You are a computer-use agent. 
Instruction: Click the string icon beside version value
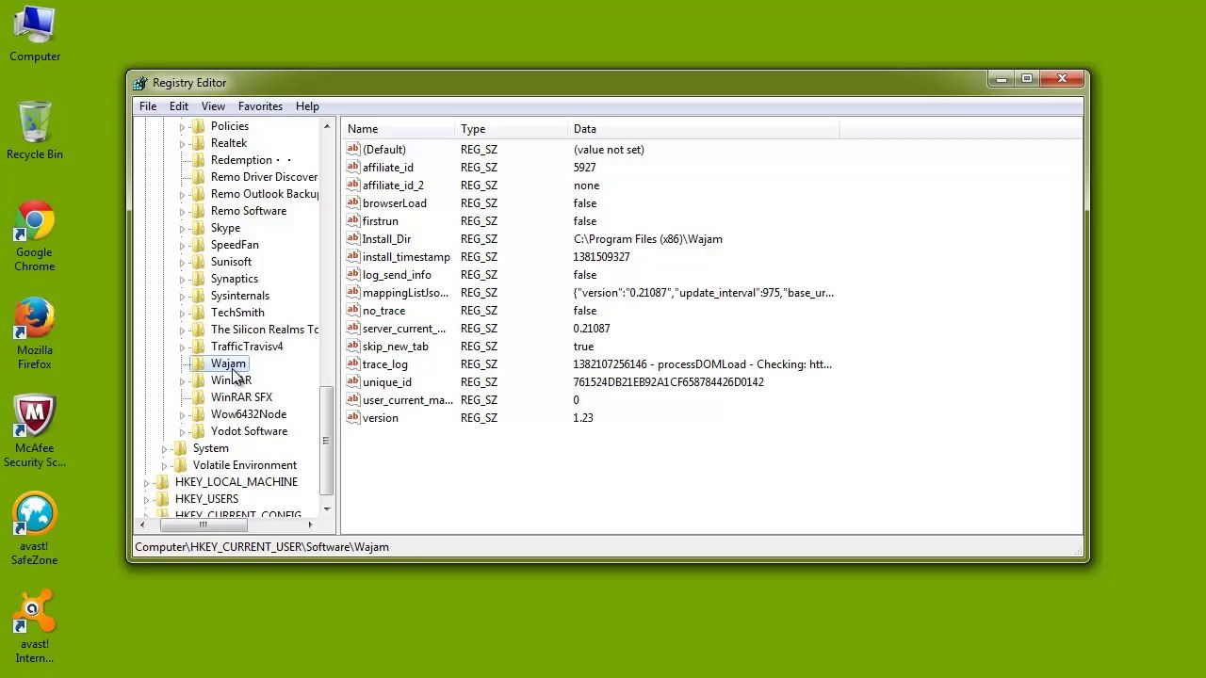click(x=353, y=418)
